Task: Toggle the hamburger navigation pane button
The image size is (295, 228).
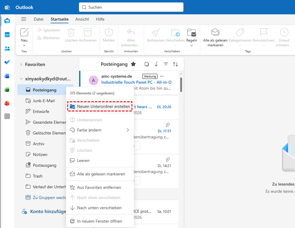Action: pos(24,19)
